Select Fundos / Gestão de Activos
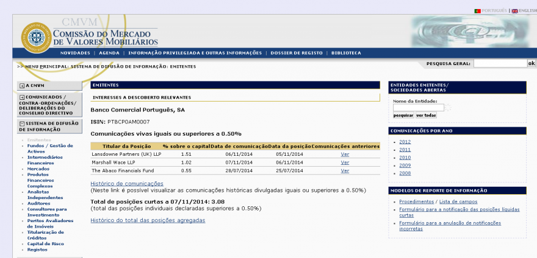The height and width of the screenshot is (258, 537). point(50,148)
